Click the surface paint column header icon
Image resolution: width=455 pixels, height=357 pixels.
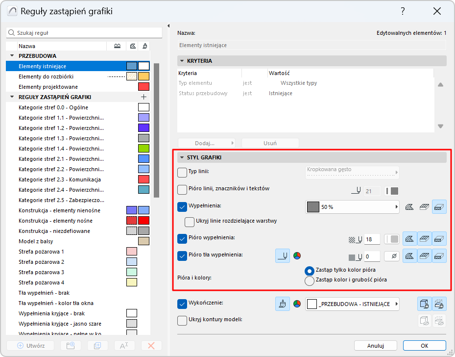(x=144, y=46)
